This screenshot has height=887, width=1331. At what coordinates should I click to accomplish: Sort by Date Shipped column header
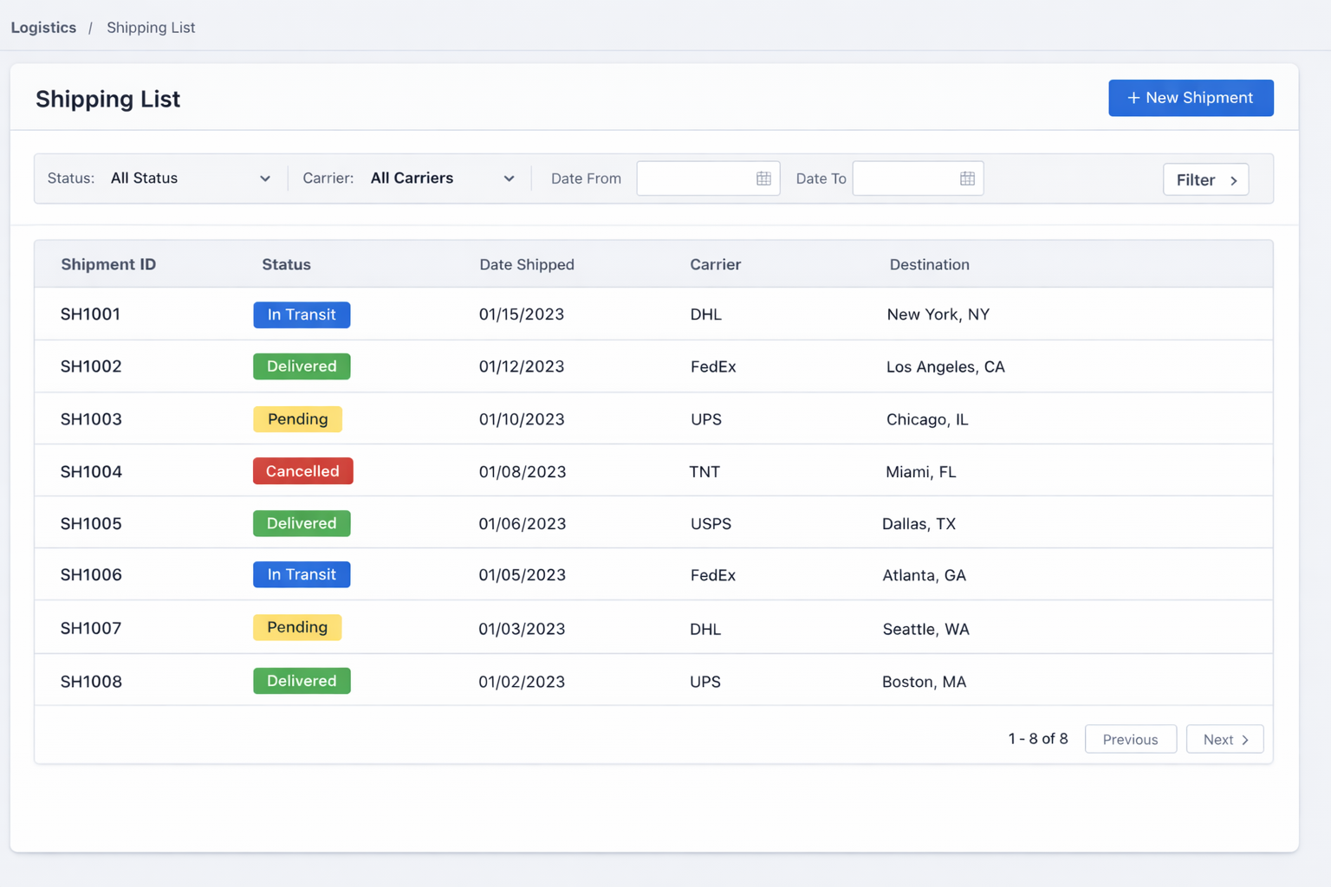[527, 264]
